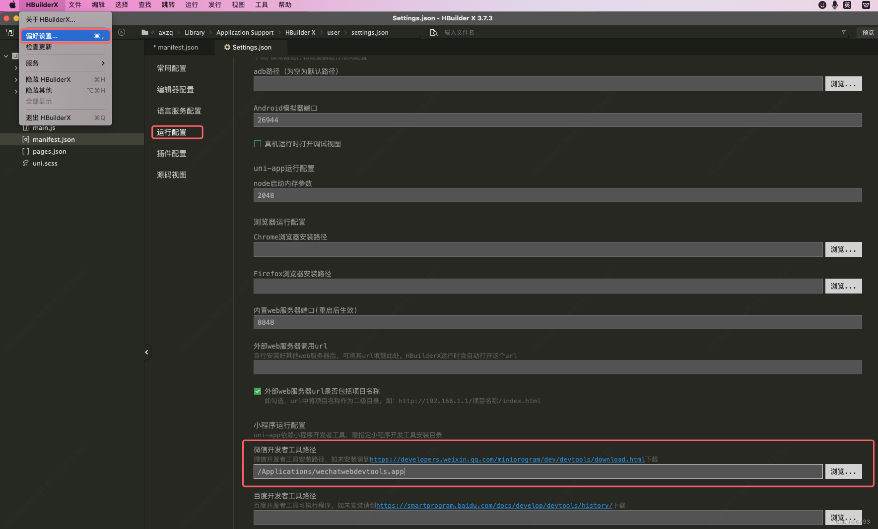This screenshot has height=529, width=878.
Task: Uncheck 外部web服务器url是否包括项目名称 checkbox
Action: 258,391
